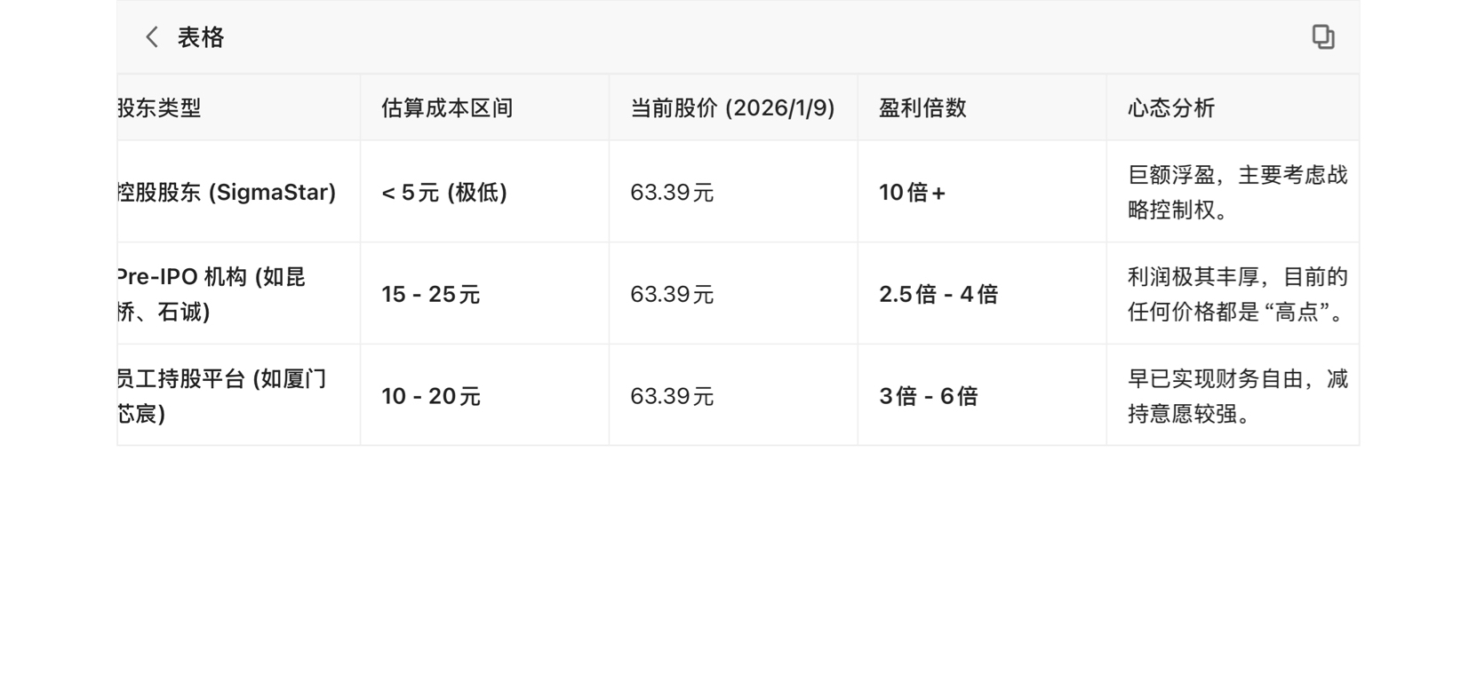
Task: Click the back chevron next to 表格
Action: (152, 37)
